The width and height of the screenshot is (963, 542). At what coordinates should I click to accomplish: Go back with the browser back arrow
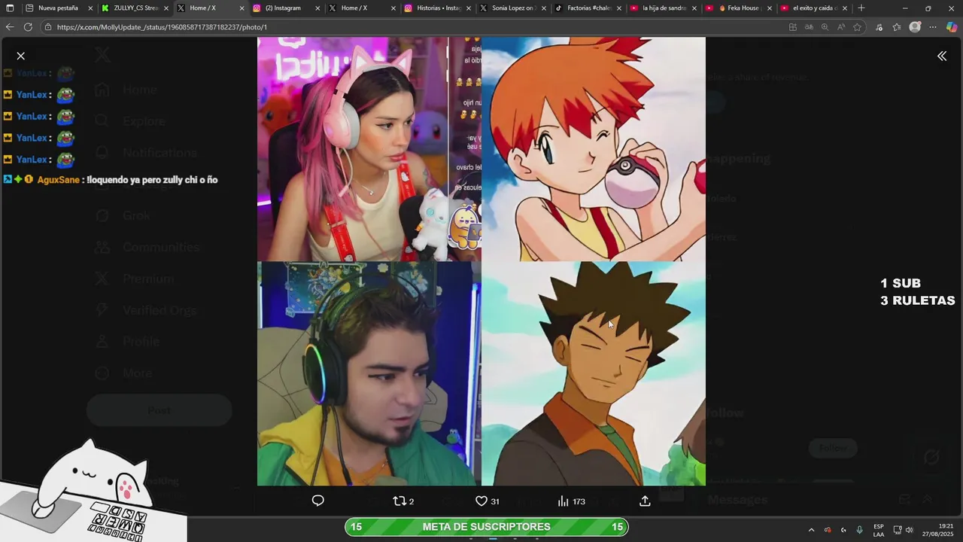tap(10, 27)
